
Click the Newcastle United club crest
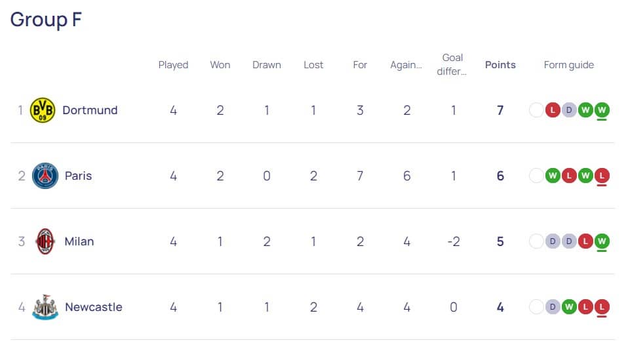45,307
